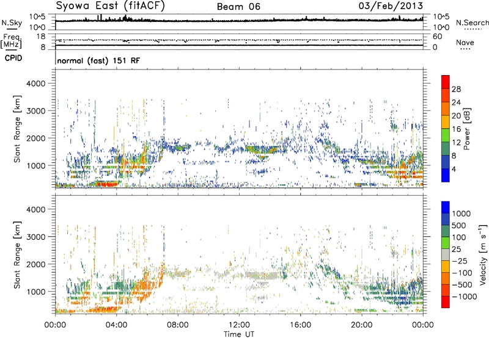The image size is (489, 338).
Task: Click the '08:00' time axis label
Action: (x=178, y=325)
